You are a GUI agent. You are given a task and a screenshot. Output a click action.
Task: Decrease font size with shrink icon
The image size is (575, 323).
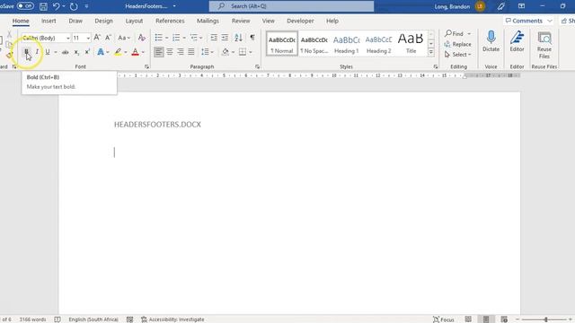[108, 38]
